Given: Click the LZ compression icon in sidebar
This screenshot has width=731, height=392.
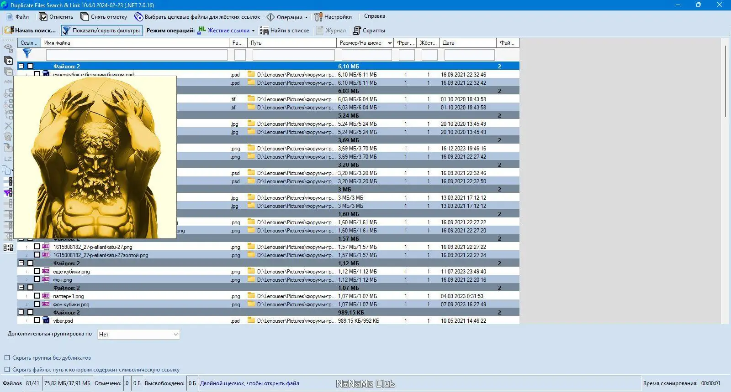Looking at the screenshot, I should [x=8, y=159].
